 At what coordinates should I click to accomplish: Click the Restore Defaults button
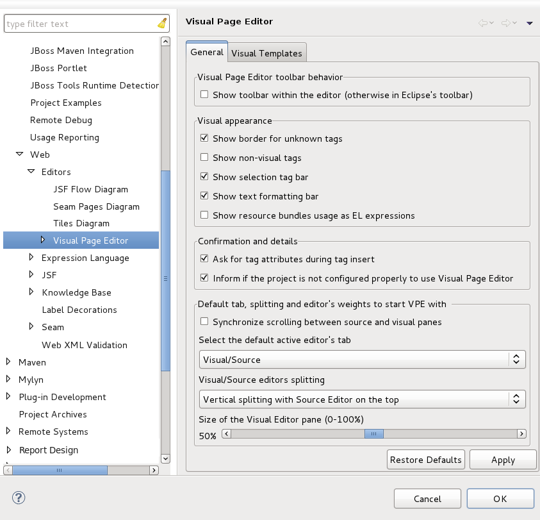pyautogui.click(x=425, y=459)
